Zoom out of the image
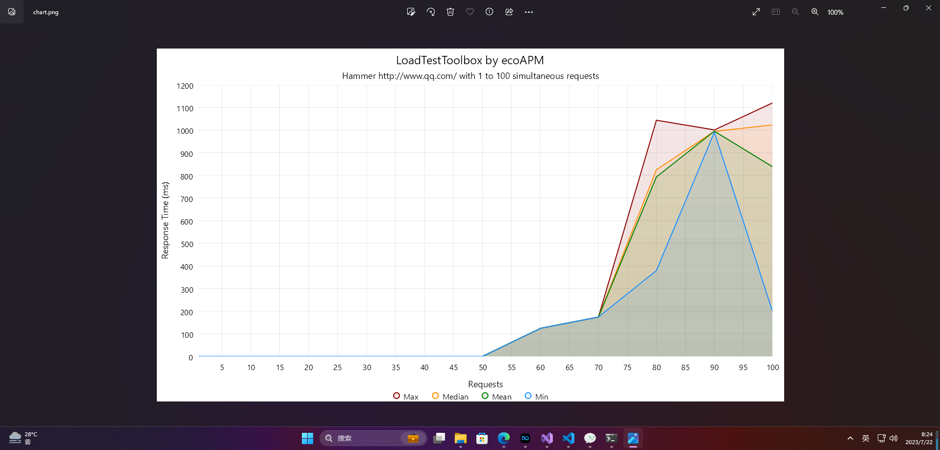 click(795, 12)
